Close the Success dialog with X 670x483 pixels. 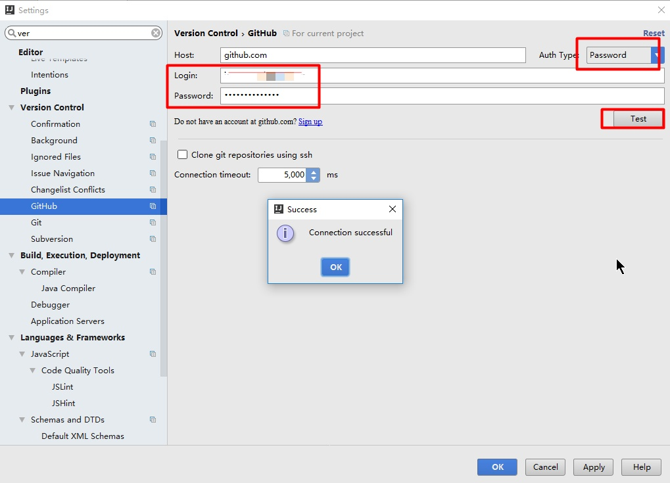[393, 209]
